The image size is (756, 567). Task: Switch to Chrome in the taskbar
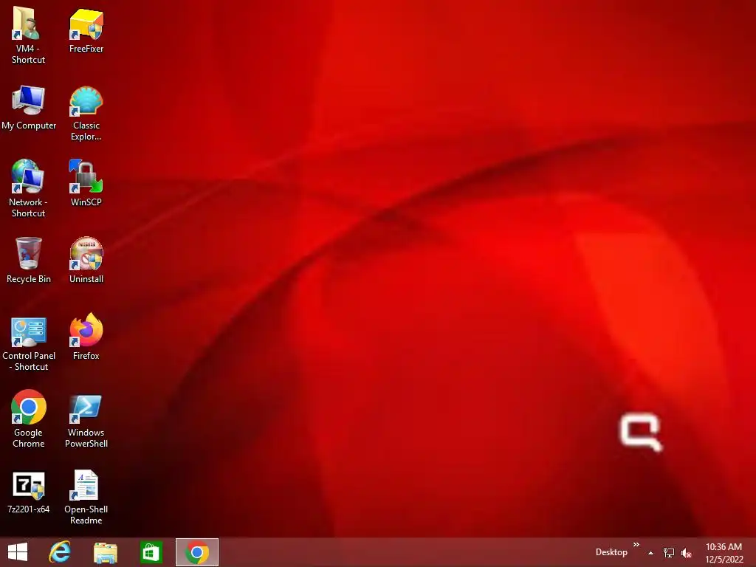[196, 552]
